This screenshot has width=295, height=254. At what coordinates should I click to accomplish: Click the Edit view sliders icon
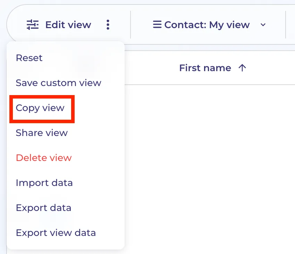[x=33, y=25]
